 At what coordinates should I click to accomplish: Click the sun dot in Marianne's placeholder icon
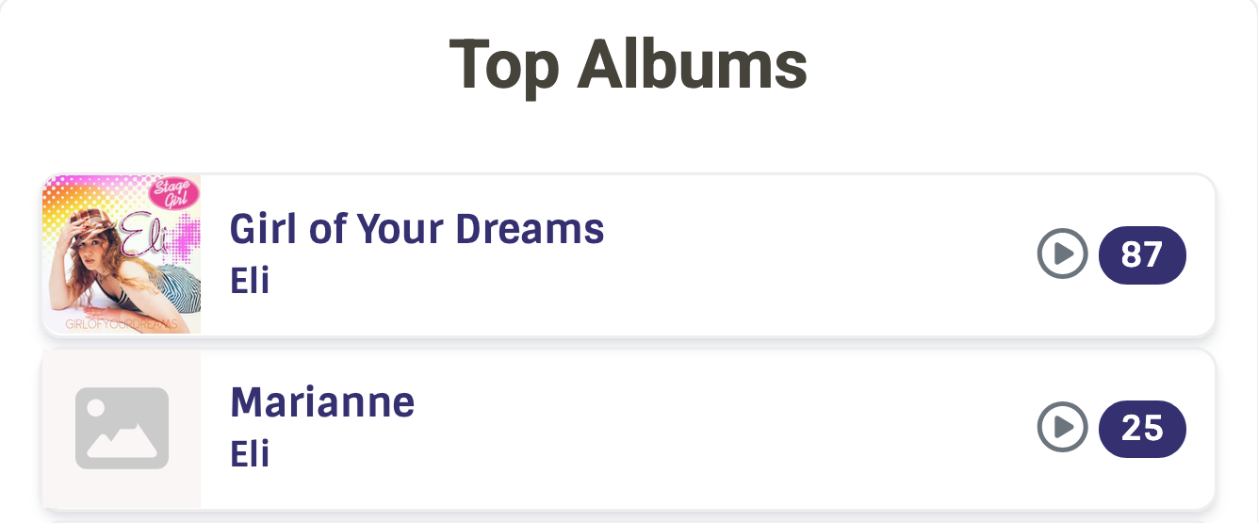pyautogui.click(x=96, y=409)
